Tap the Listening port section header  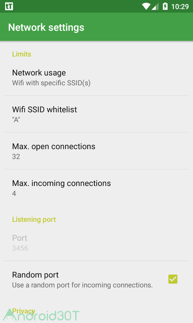point(34,219)
